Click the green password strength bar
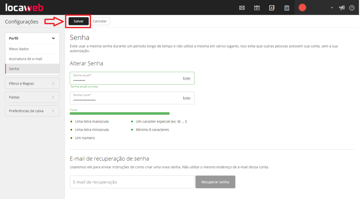Image resolution: width=360 pixels, height=199 pixels. click(x=119, y=114)
